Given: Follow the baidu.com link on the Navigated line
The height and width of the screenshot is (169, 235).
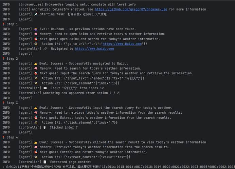Looking at the screenshot, I should (94, 49).
